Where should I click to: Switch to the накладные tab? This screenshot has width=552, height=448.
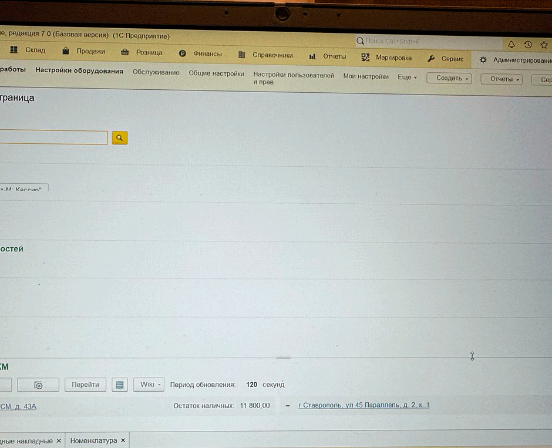26,441
